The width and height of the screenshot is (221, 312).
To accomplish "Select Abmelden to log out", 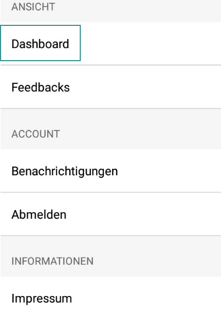I will click(110, 214).
